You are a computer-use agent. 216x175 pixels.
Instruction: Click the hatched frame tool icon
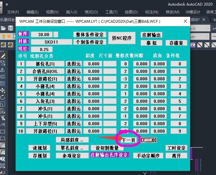click(x=2, y=166)
